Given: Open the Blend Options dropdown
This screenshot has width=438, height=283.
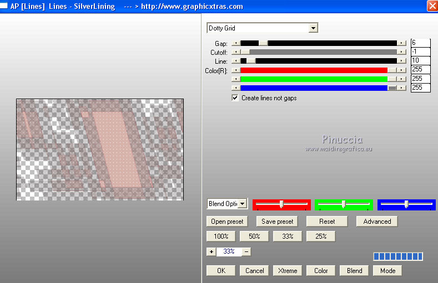Looking at the screenshot, I should point(243,204).
